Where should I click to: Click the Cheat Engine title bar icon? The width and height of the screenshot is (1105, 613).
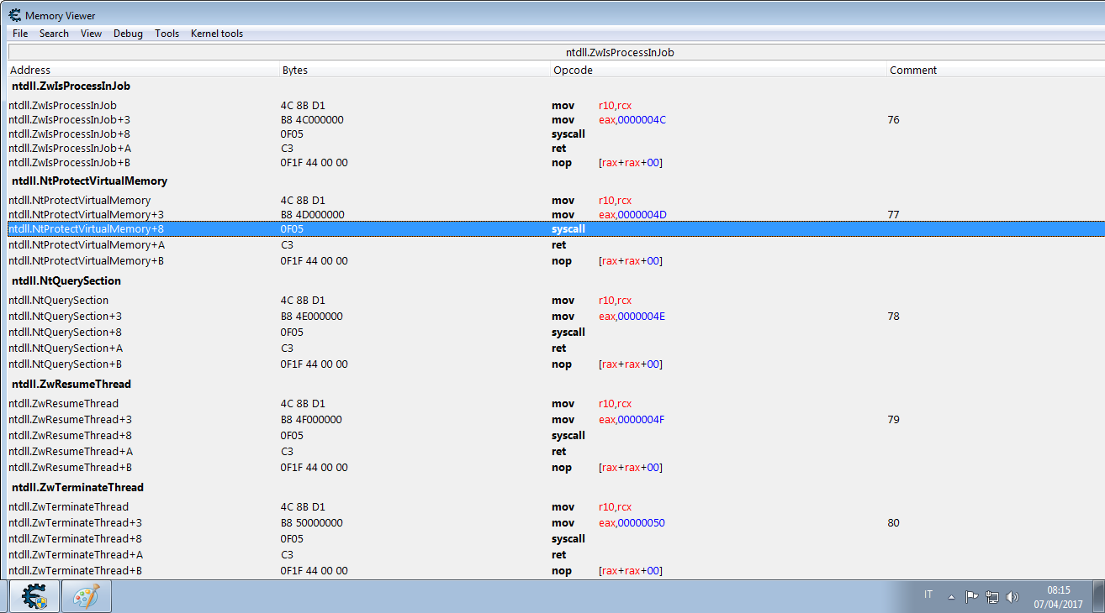pos(14,15)
